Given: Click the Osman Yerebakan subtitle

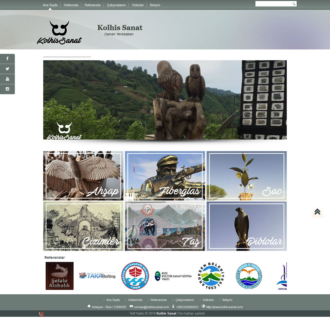Looking at the screenshot, I should click(119, 34).
